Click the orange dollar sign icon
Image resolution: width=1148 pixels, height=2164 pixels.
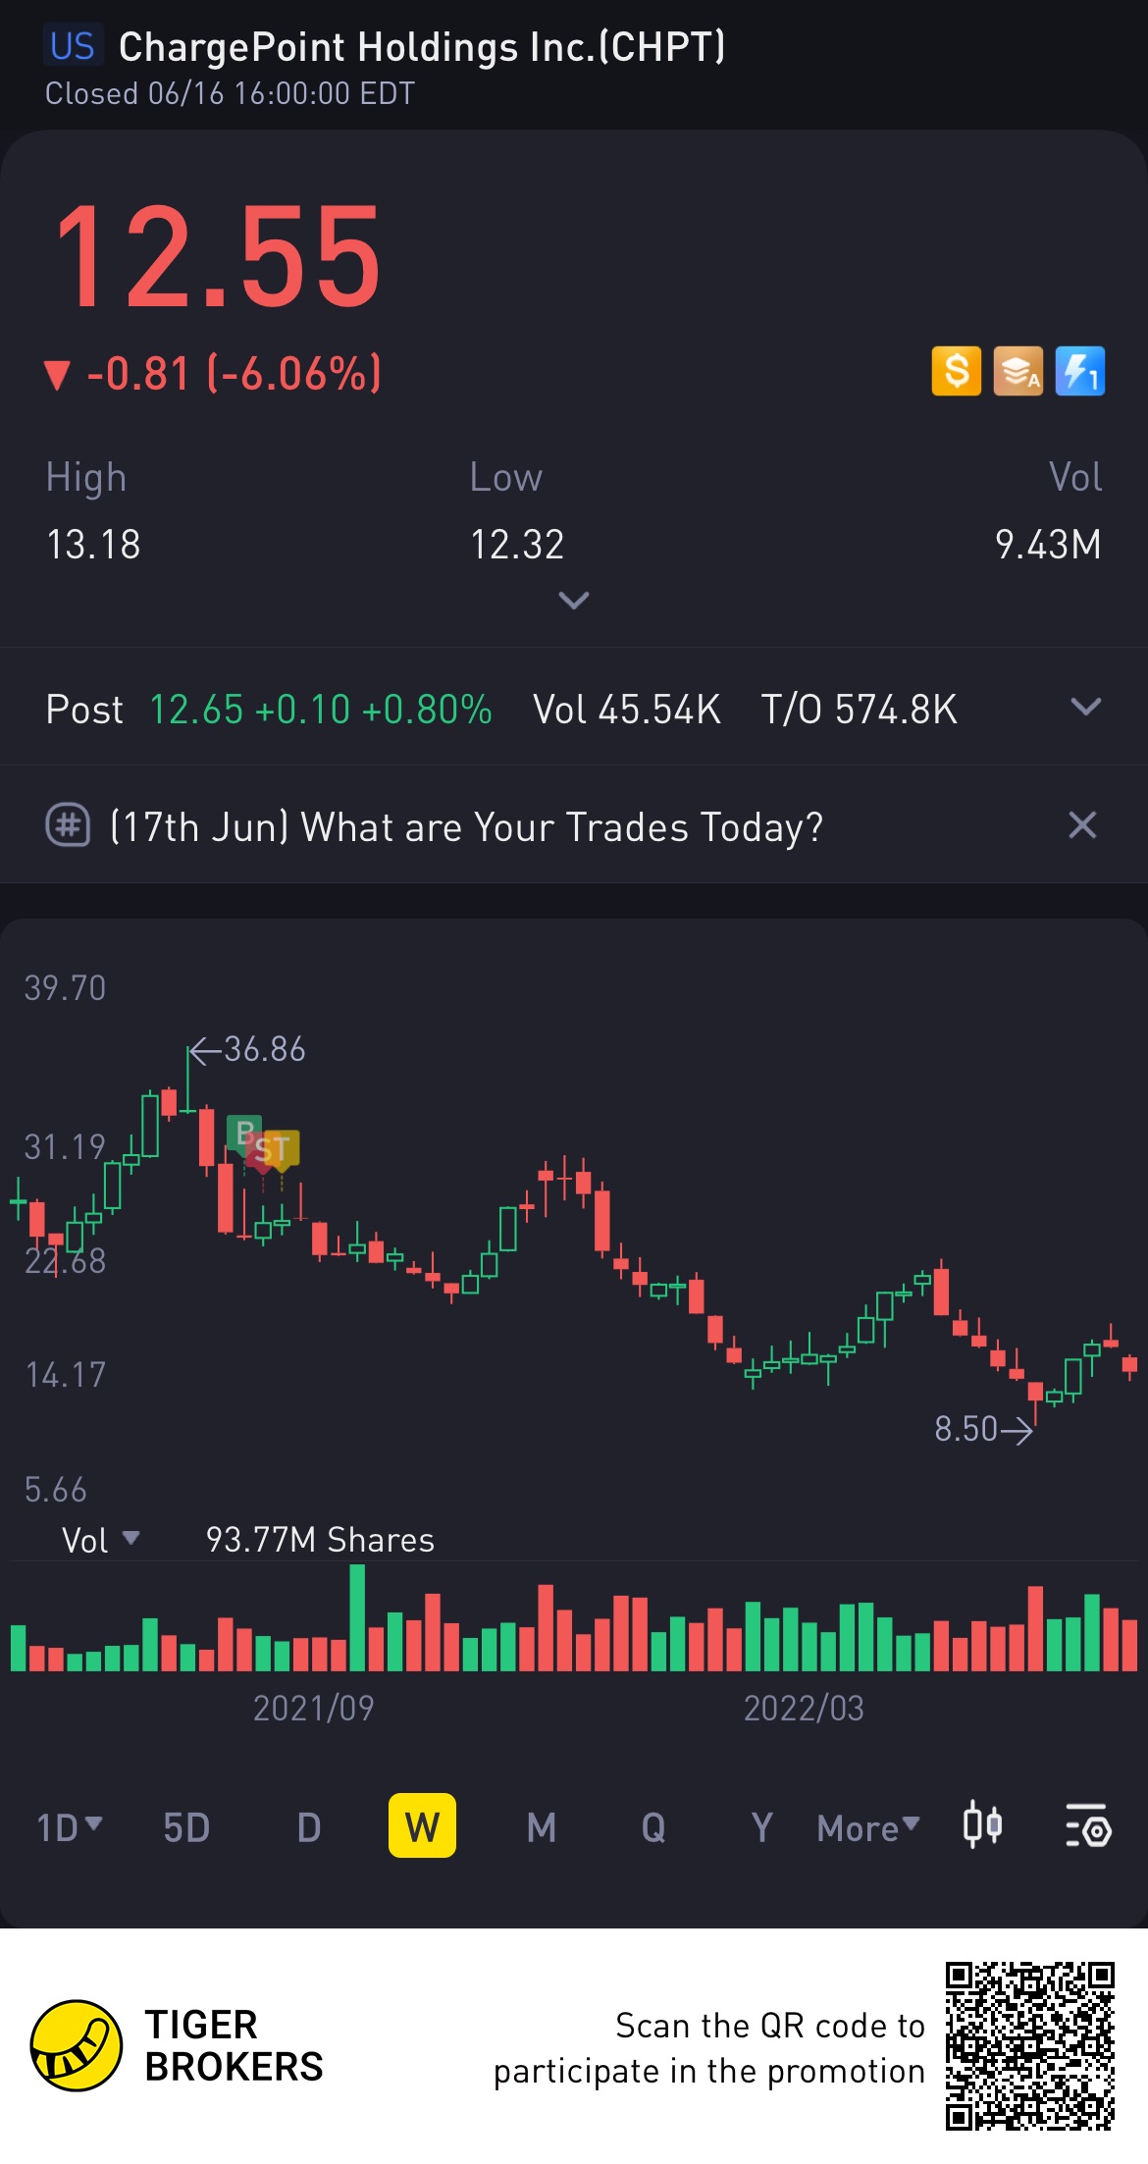coord(956,372)
